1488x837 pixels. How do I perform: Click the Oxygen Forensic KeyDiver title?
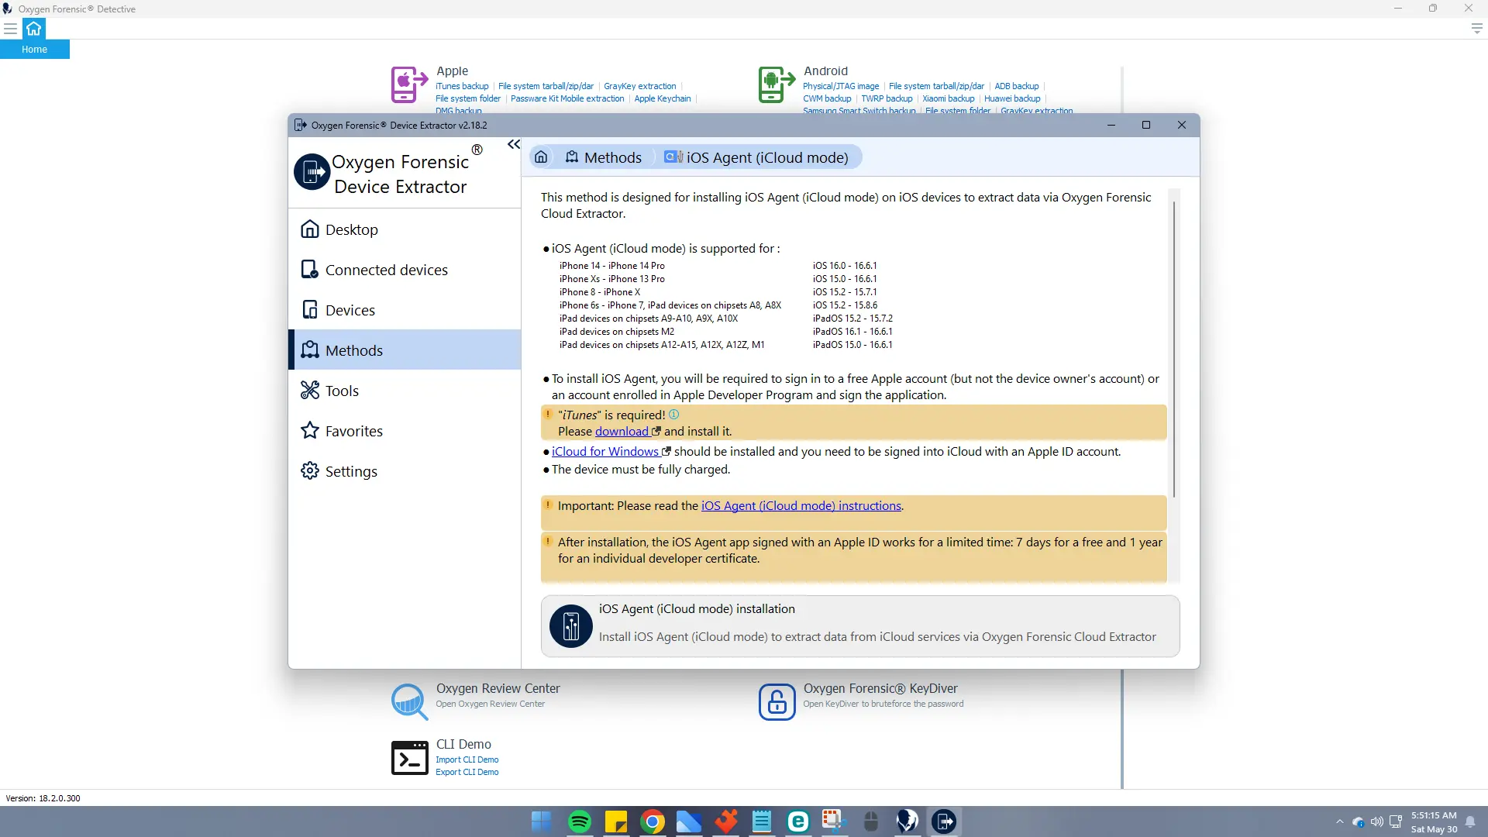[880, 688]
